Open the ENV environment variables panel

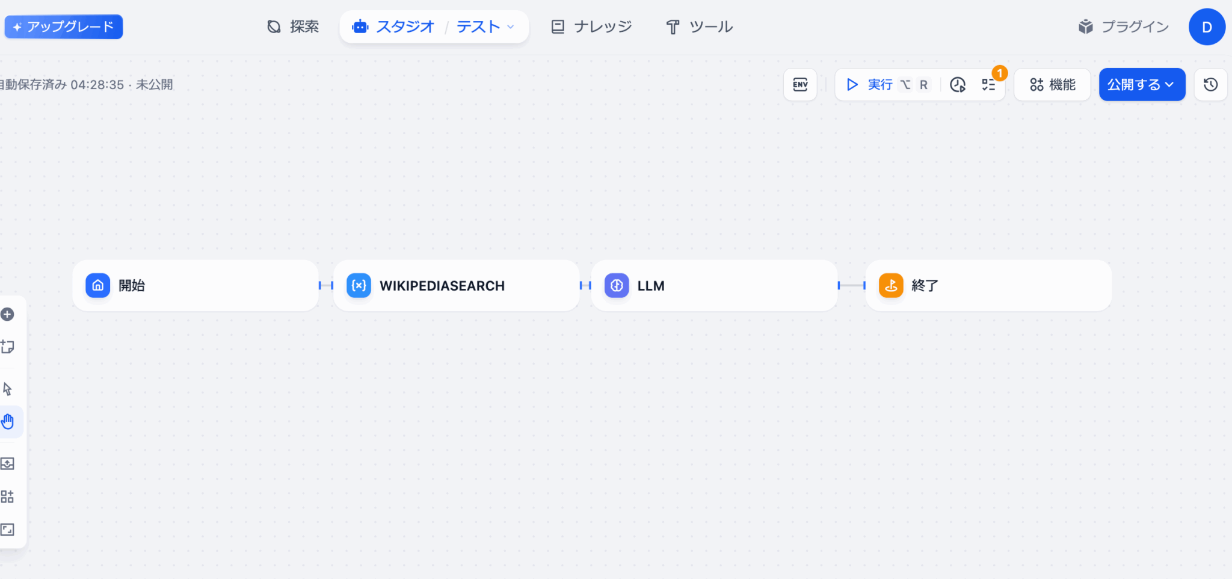(x=800, y=85)
